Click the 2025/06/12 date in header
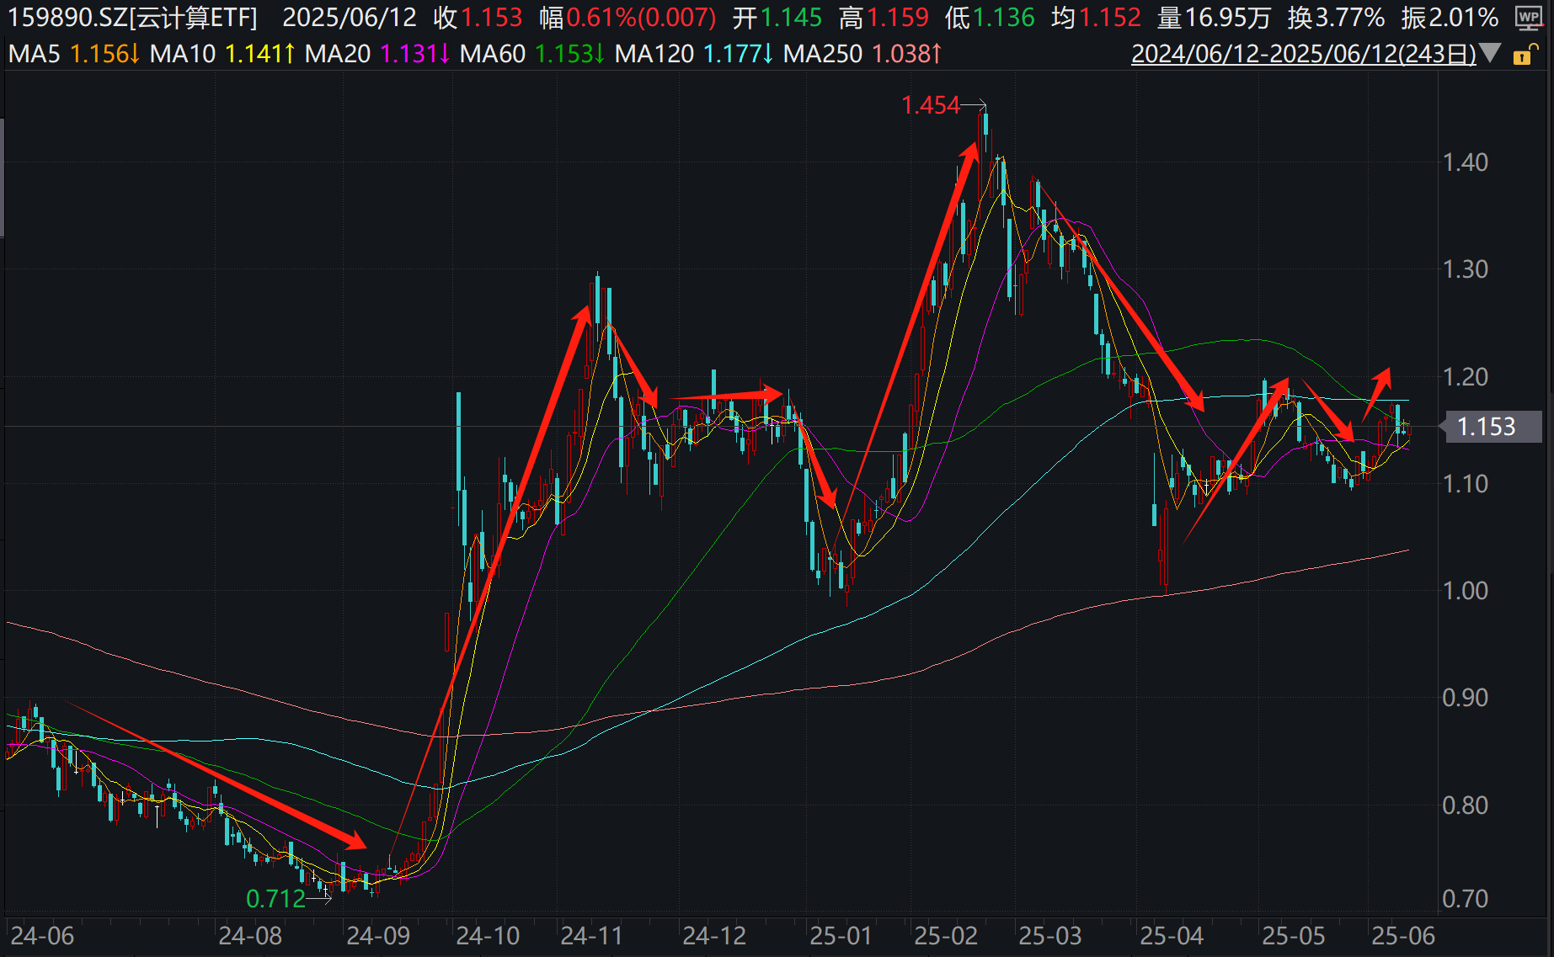 pos(350,17)
